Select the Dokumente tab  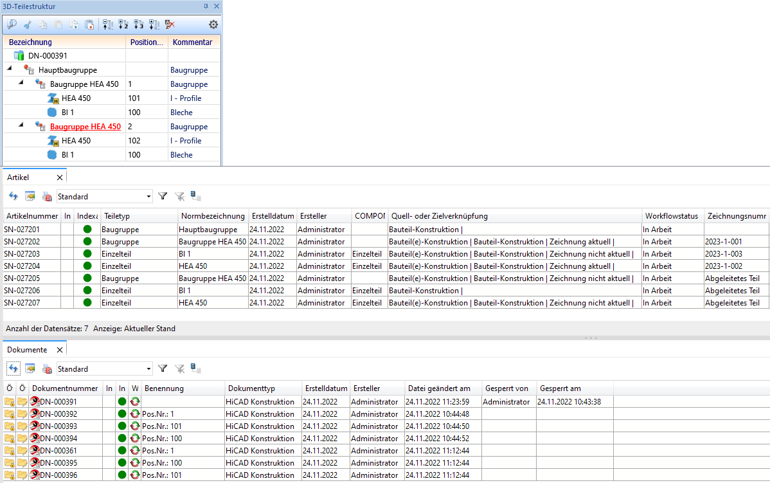pyautogui.click(x=27, y=350)
